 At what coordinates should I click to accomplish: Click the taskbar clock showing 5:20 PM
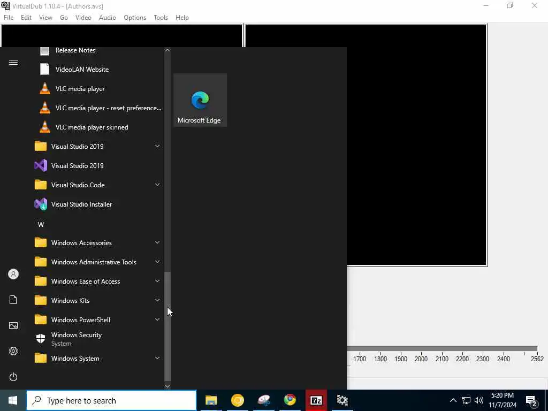coord(502,400)
